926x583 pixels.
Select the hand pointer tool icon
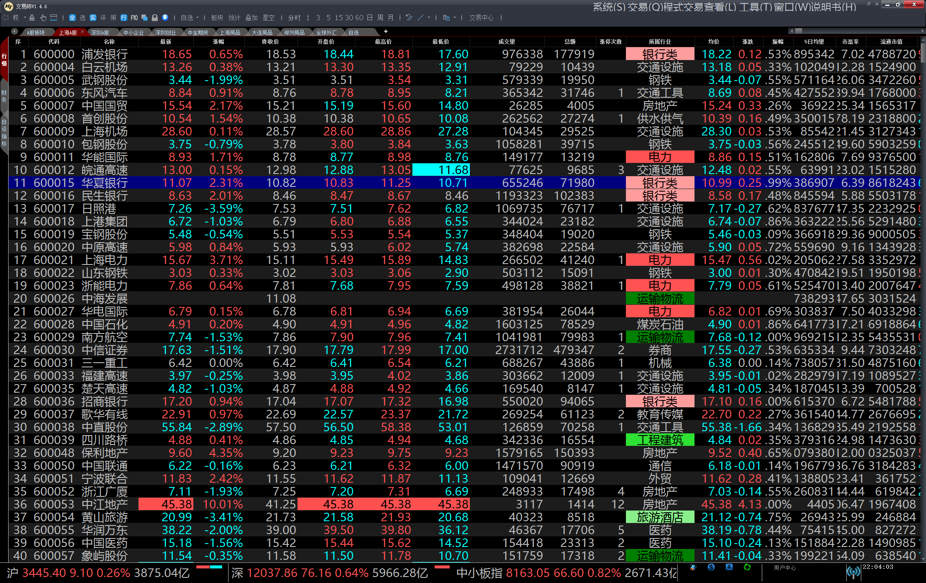[43, 18]
